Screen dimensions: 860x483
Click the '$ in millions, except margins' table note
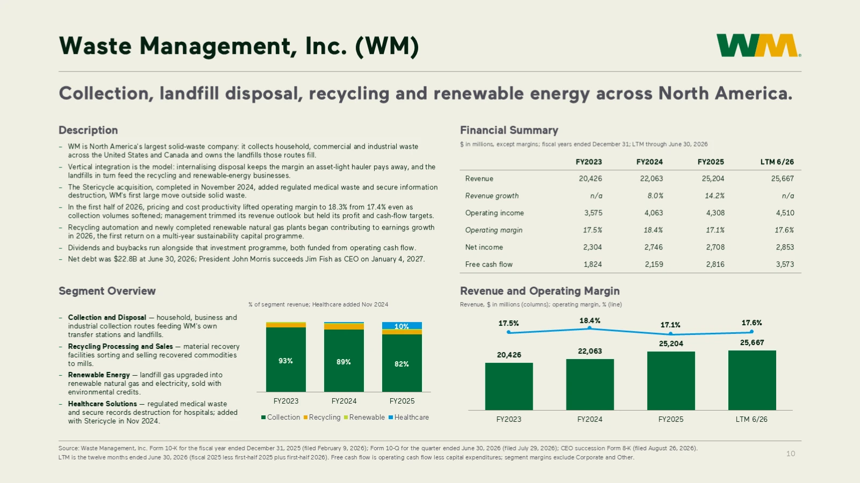[584, 144]
